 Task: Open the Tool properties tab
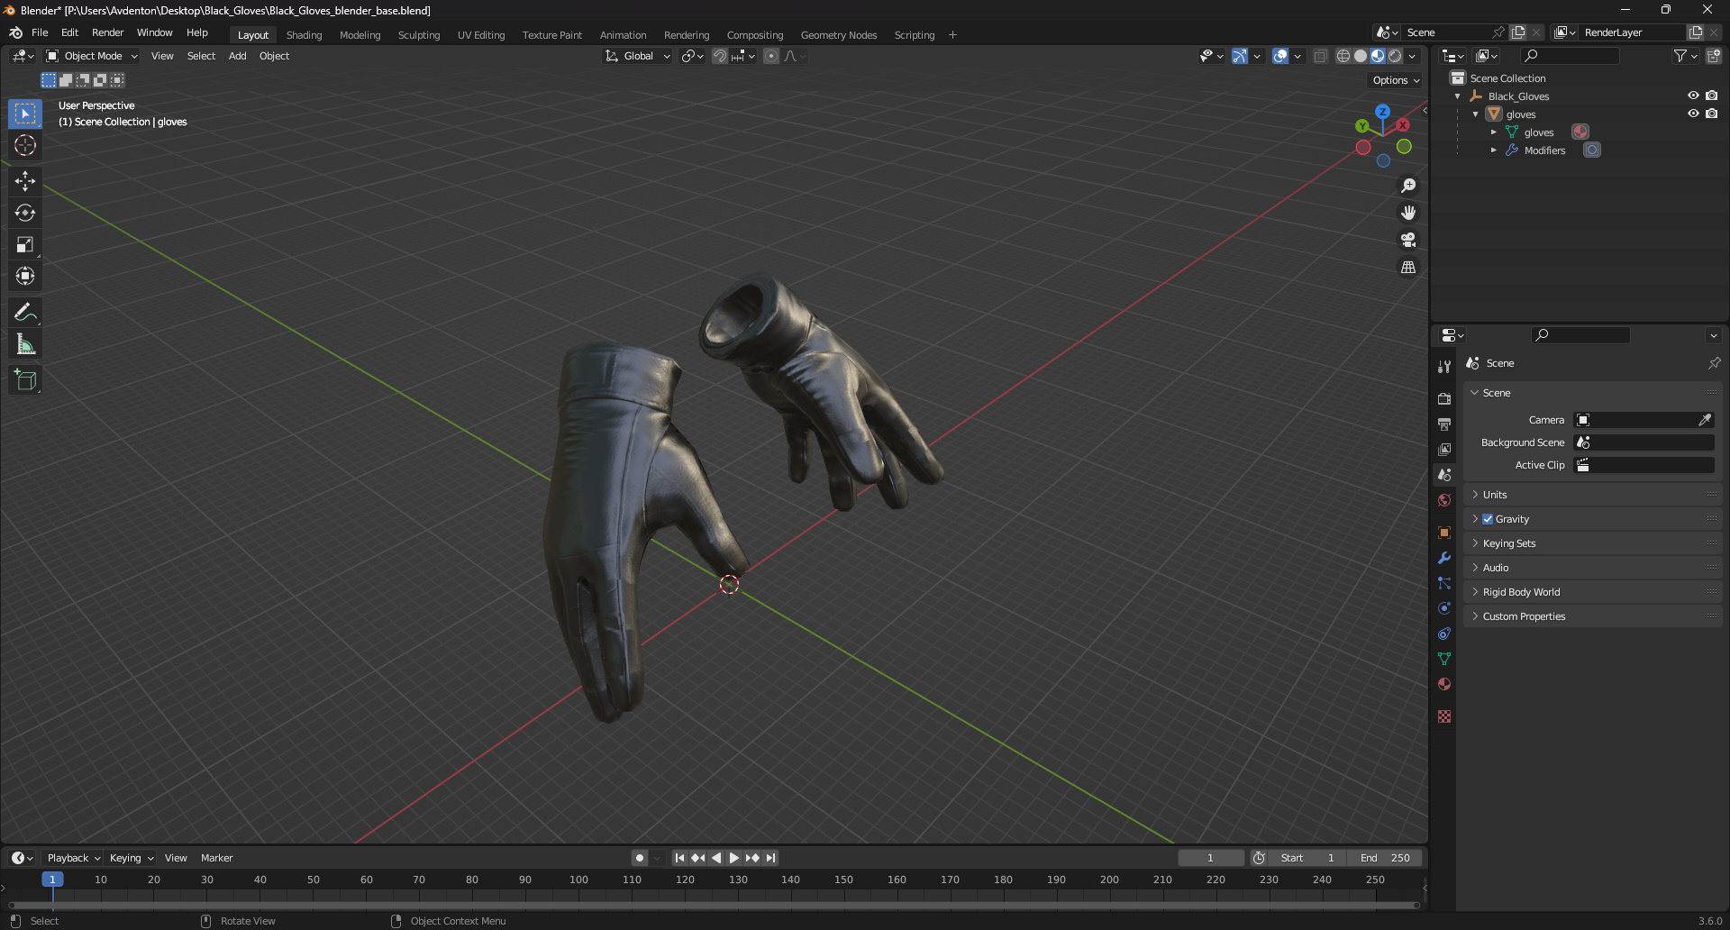click(x=1444, y=367)
